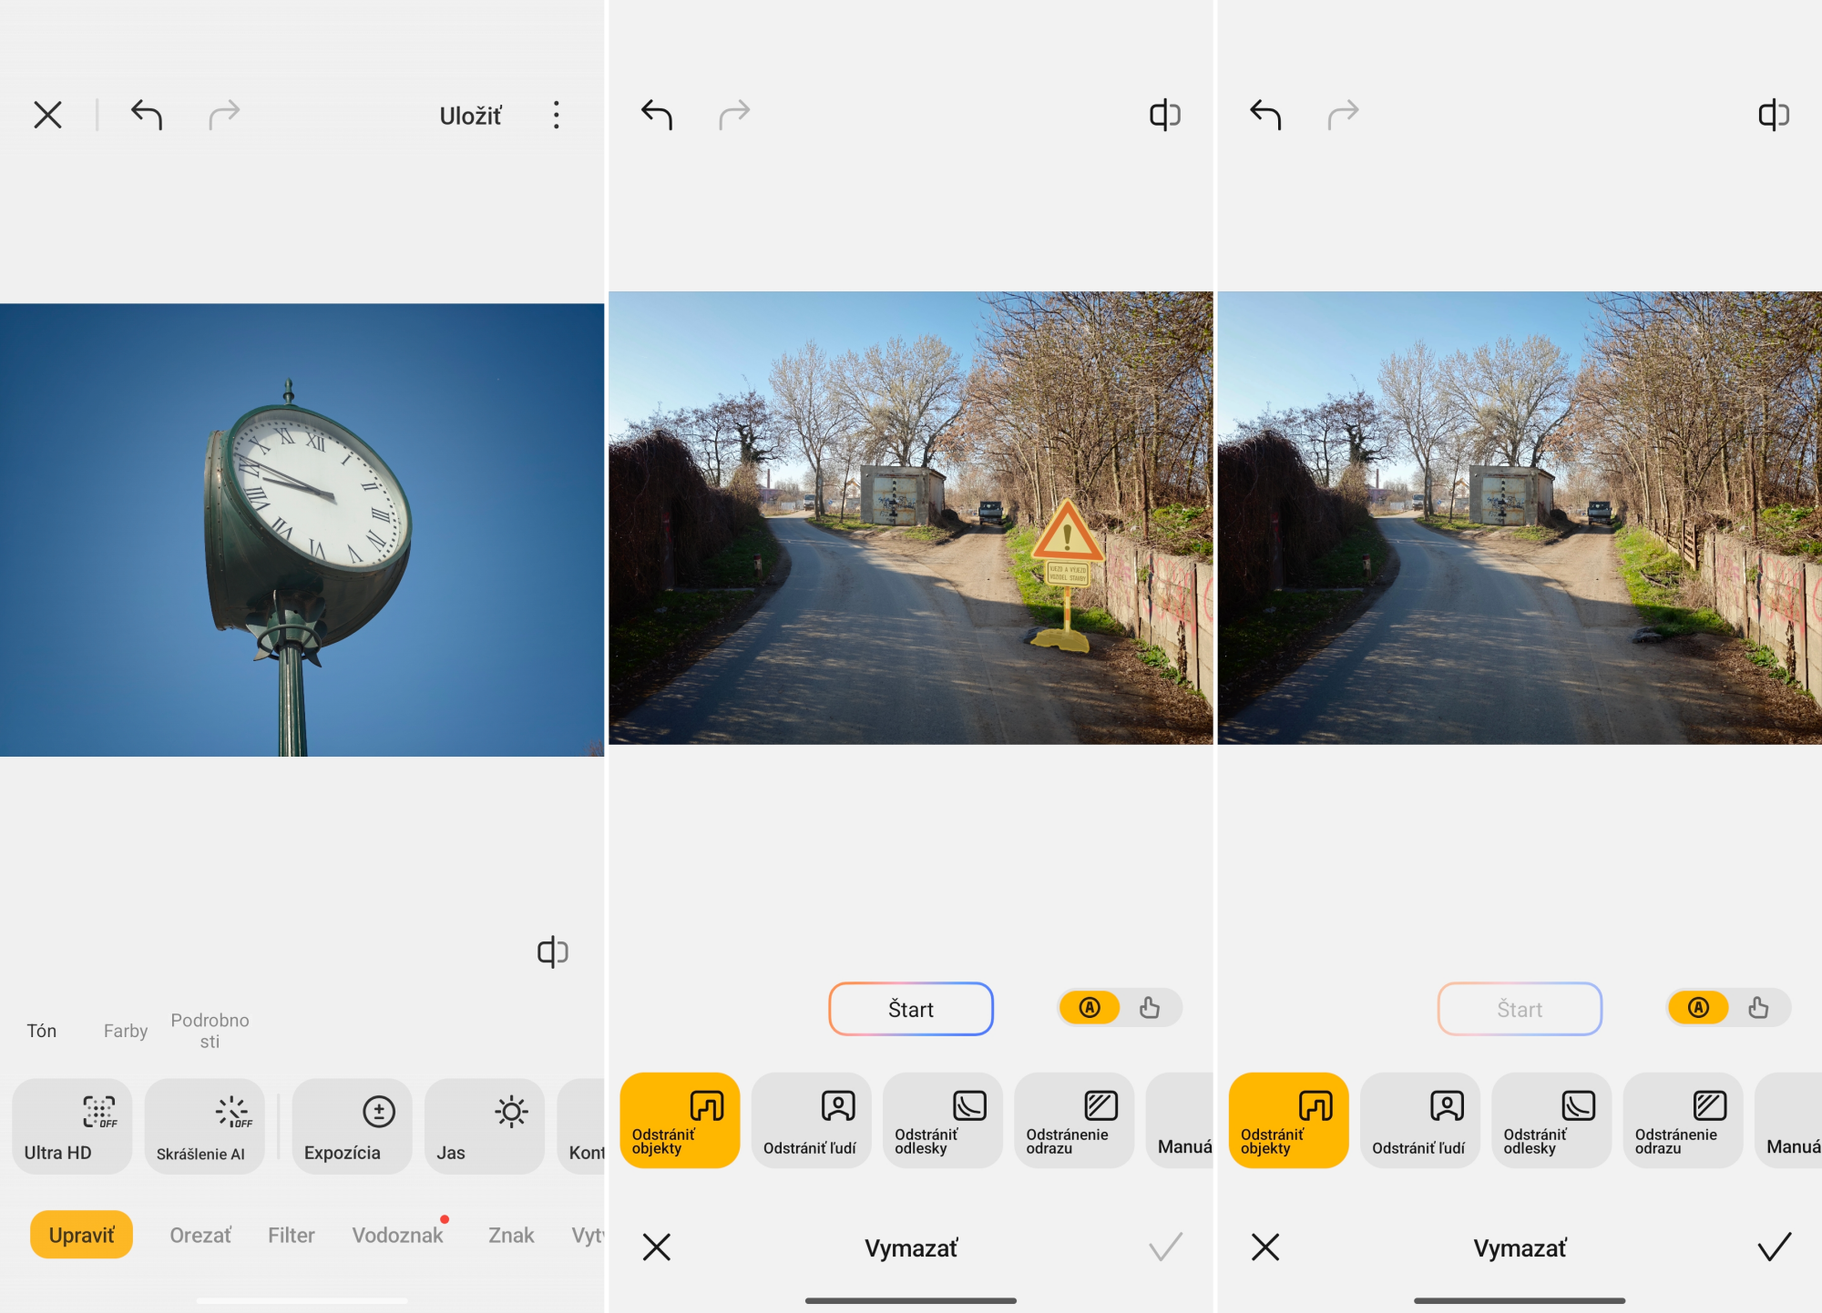Toggle Skrášlenie AI beautify option
The height and width of the screenshot is (1313, 1822).
[204, 1126]
